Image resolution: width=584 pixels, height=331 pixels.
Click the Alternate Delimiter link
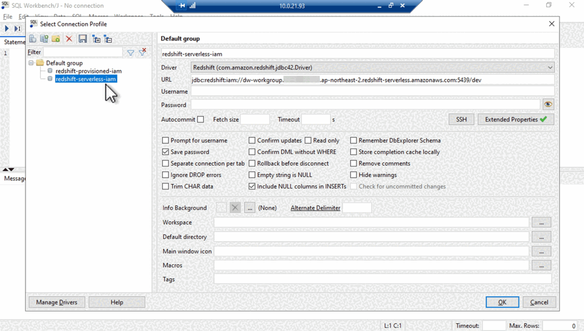coord(315,208)
